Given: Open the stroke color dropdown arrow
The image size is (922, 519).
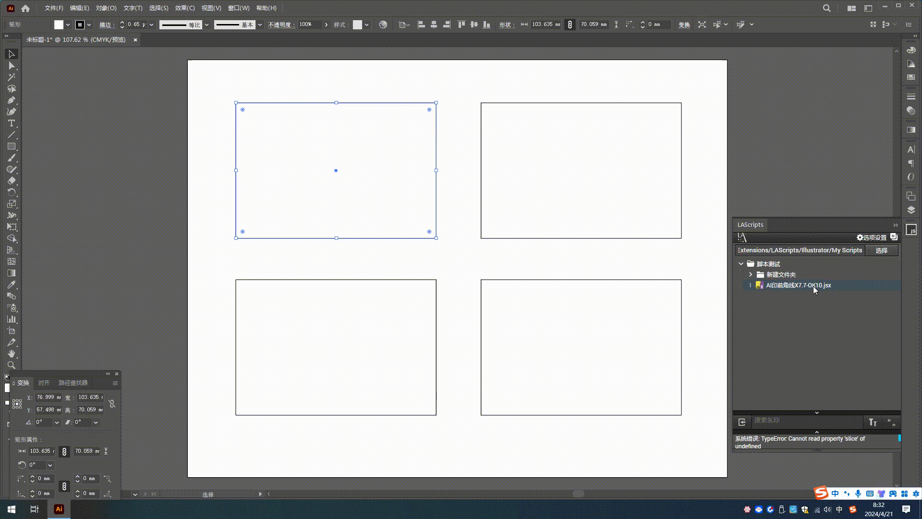Looking at the screenshot, I should pyautogui.click(x=89, y=25).
